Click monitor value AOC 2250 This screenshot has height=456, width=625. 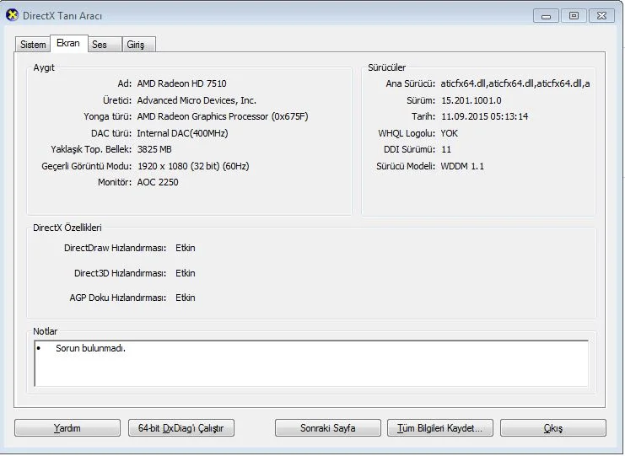[x=158, y=182]
